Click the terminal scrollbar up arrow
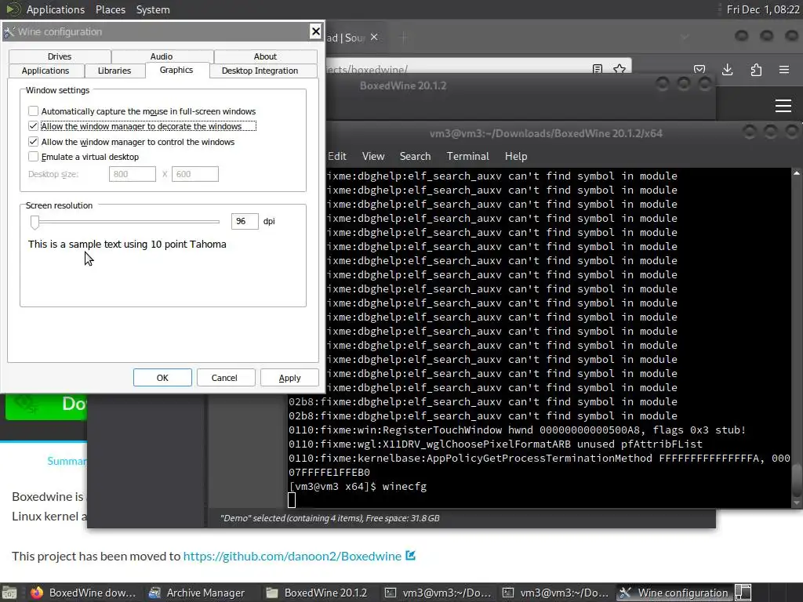This screenshot has width=803, height=602. [x=797, y=173]
